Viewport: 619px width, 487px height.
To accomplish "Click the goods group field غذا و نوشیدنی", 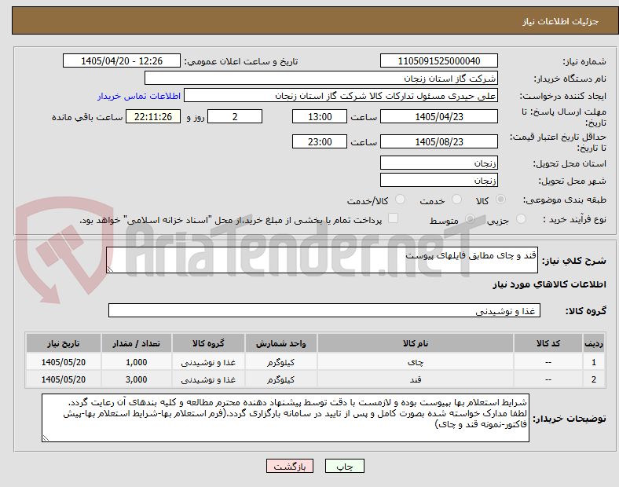I will pos(324,310).
